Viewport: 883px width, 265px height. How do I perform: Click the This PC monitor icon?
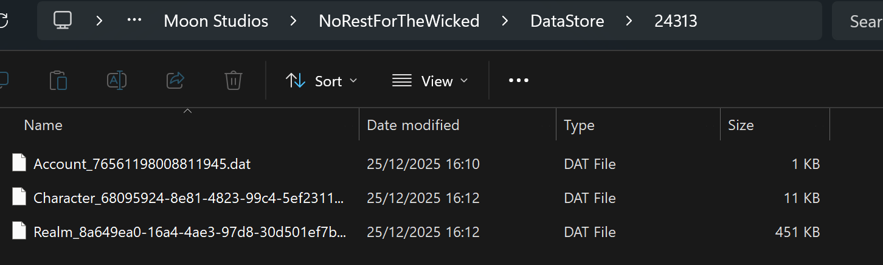(x=63, y=21)
